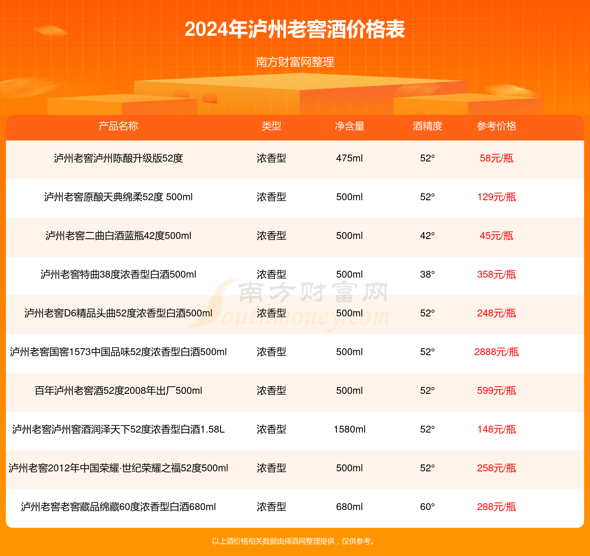
Task: Click the price "148元/瓶"
Action: click(497, 429)
